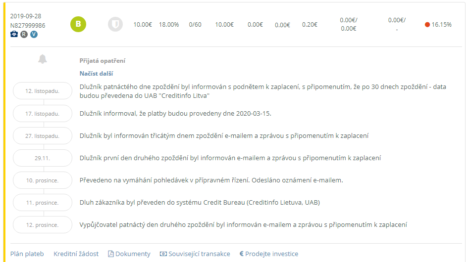Click Prodejte investice link

[269, 254]
